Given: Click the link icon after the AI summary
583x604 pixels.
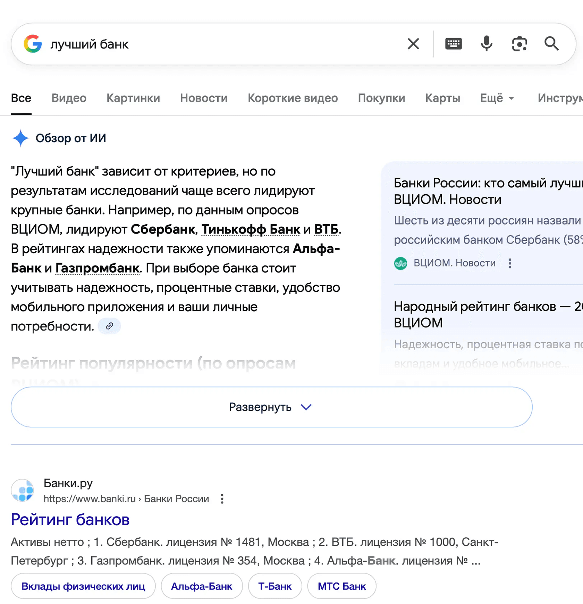Looking at the screenshot, I should [x=109, y=326].
